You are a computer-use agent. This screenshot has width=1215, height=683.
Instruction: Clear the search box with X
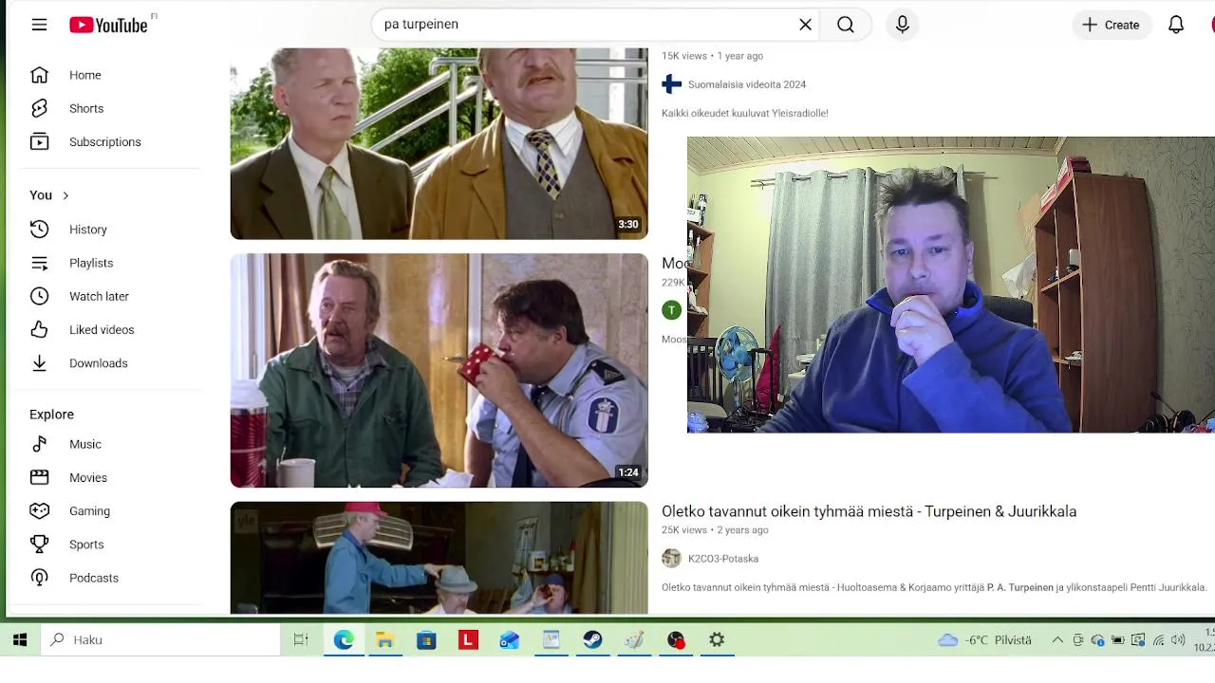coord(805,25)
